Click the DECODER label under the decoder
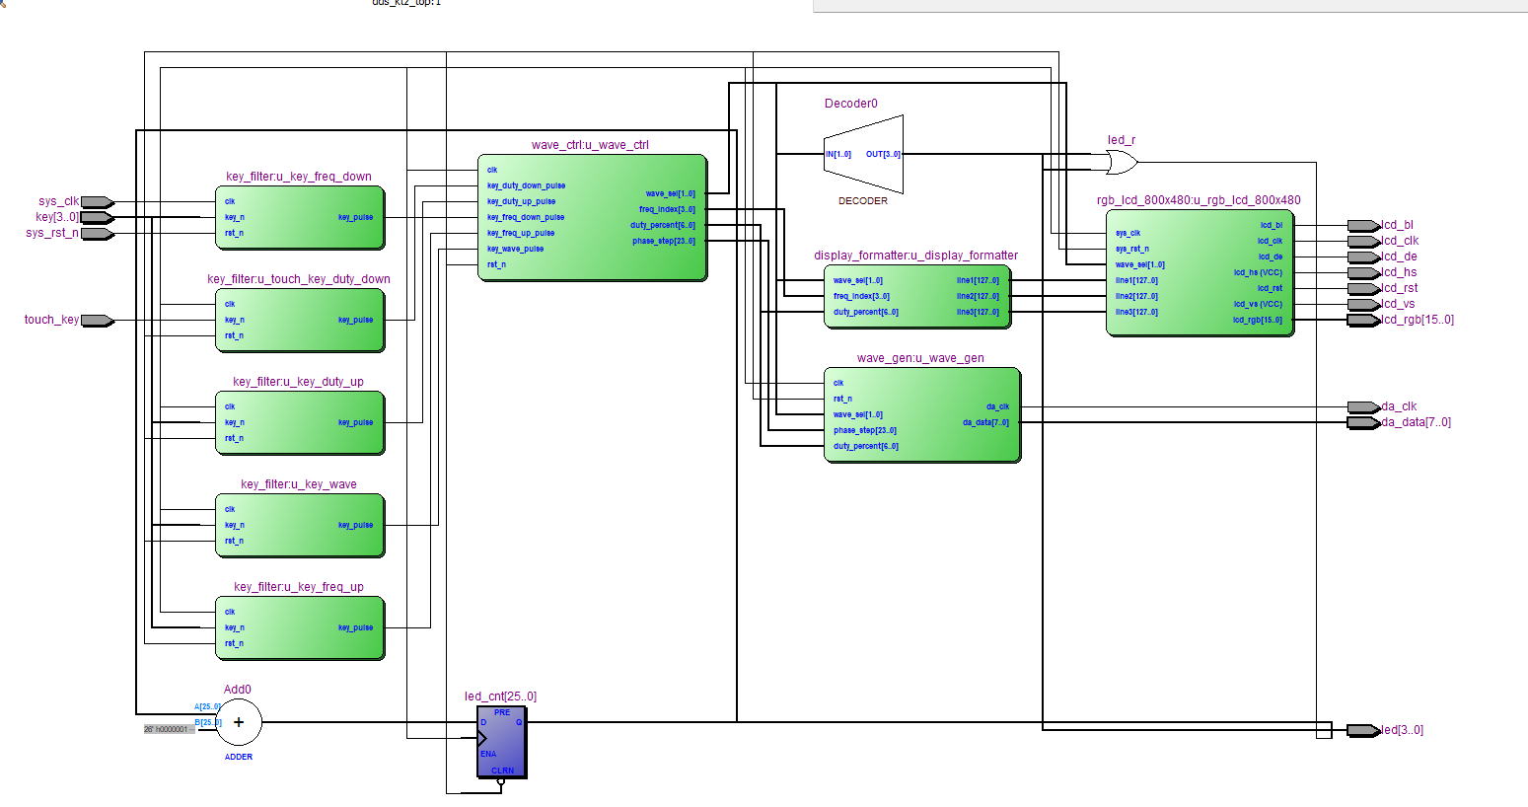The height and width of the screenshot is (807, 1528). click(863, 200)
